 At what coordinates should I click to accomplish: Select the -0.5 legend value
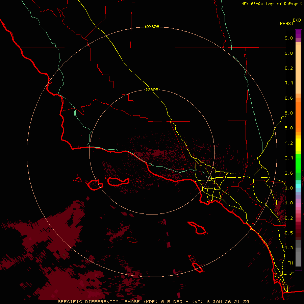(x=287, y=233)
